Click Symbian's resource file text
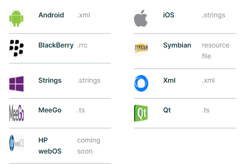Viewport: 251px width, 165px height. click(216, 51)
